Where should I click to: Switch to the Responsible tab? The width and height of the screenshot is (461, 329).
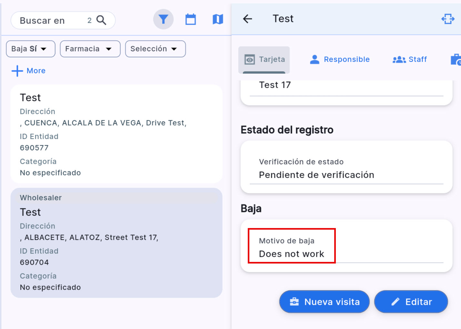[x=340, y=59]
